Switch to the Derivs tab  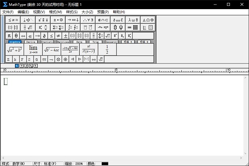point(31,42)
